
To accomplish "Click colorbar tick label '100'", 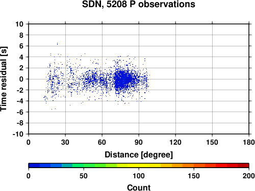I will pyautogui.click(x=139, y=176).
